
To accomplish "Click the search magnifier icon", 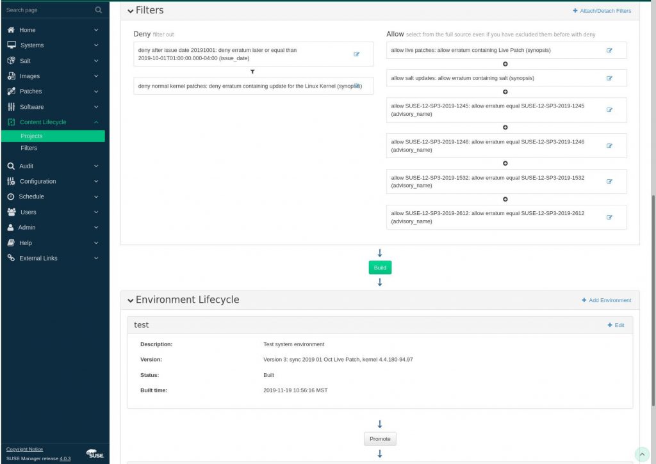I will (97, 10).
